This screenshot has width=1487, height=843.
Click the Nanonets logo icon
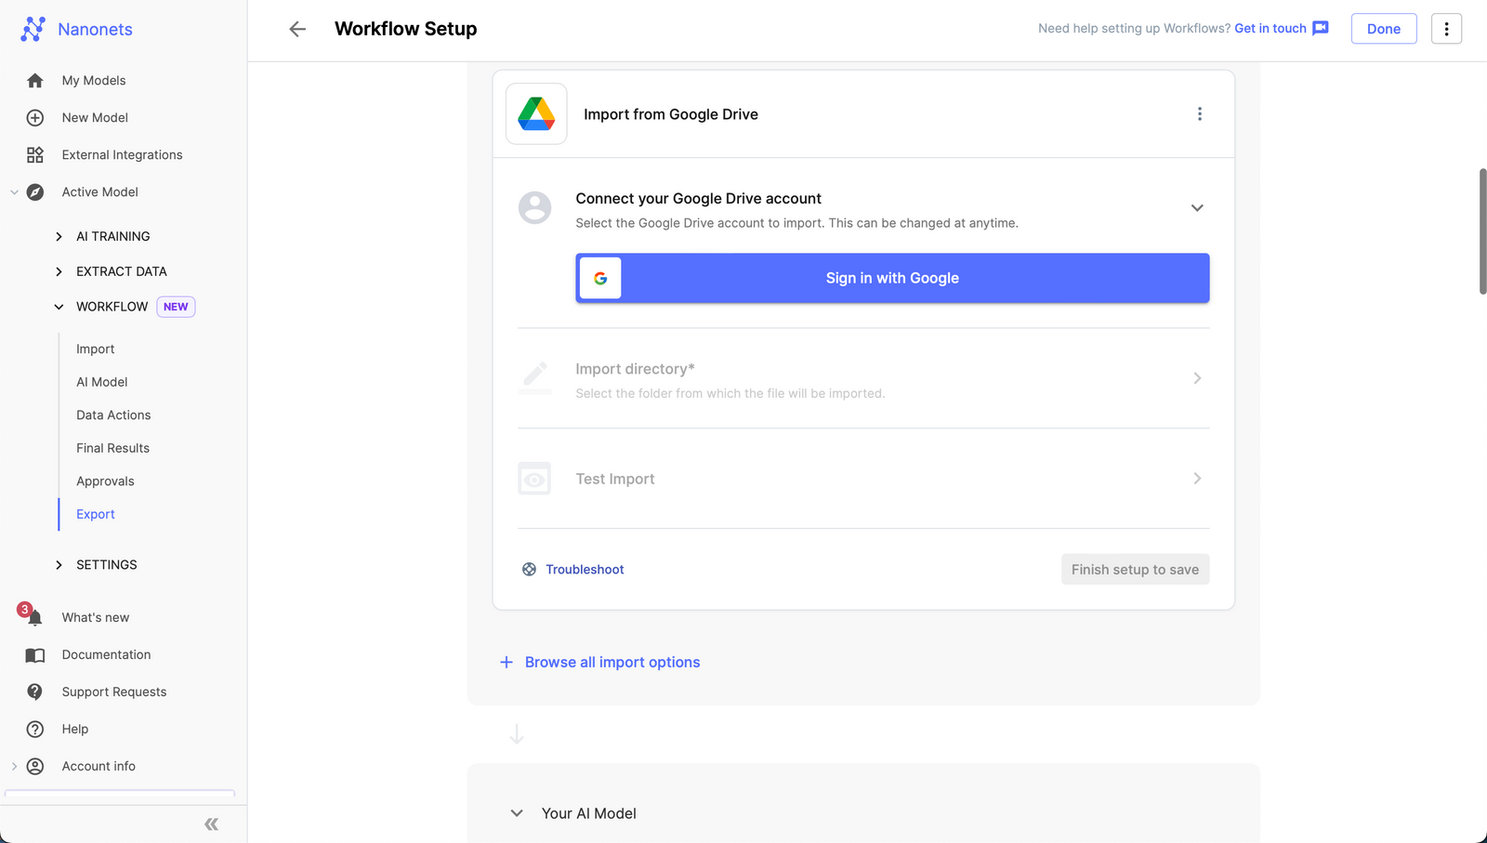click(x=33, y=29)
